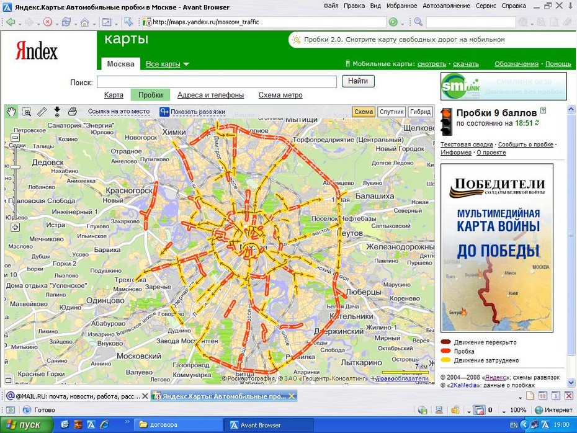This screenshot has height=433, width=577.
Task: Click the green Go button next to address bar
Action: click(393, 22)
